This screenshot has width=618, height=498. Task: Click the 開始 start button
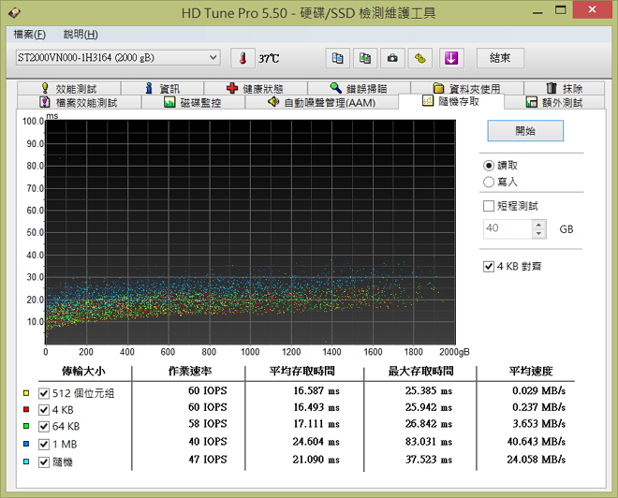pos(525,131)
